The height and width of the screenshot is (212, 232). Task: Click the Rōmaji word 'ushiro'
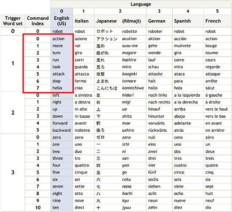pos(128,130)
